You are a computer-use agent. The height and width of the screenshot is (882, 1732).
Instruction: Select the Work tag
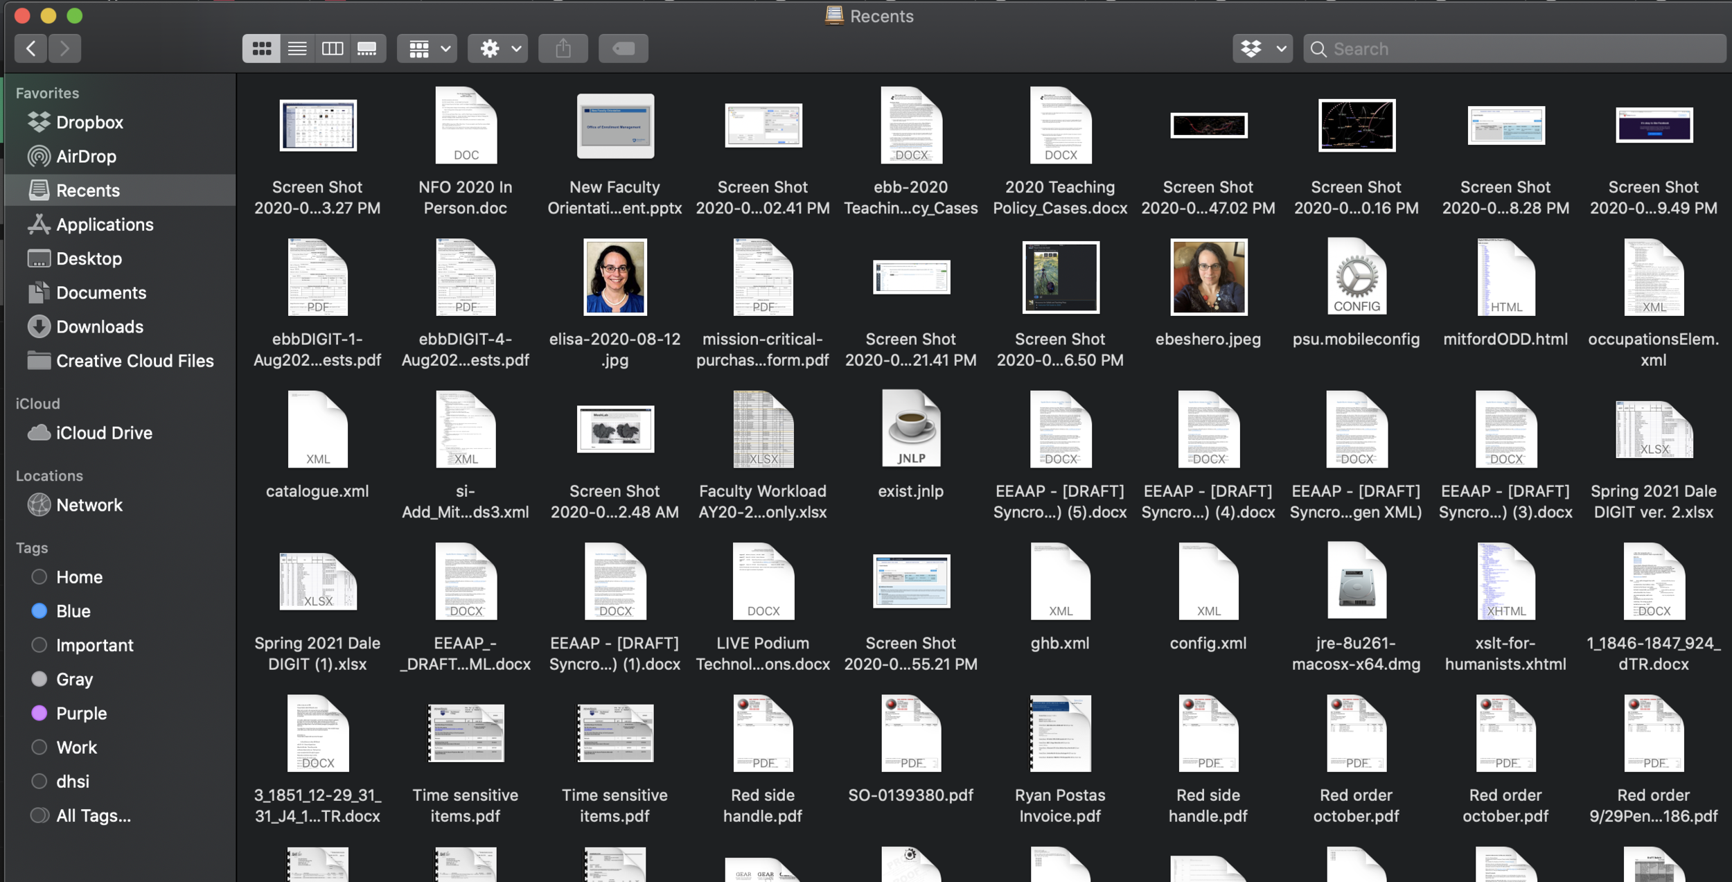76,747
